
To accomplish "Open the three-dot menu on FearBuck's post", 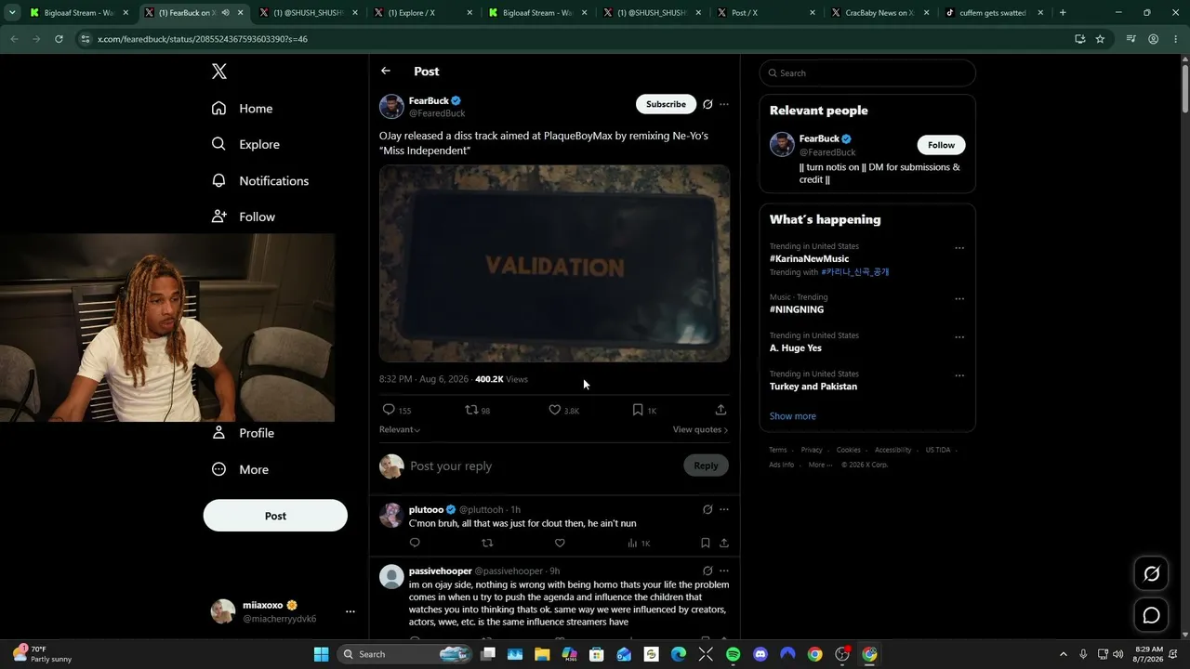I will click(x=724, y=104).
